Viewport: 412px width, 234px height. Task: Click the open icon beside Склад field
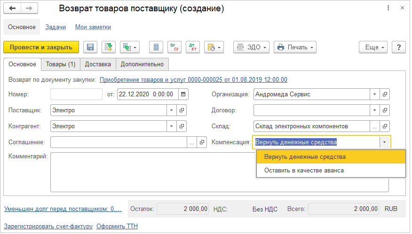coord(385,126)
